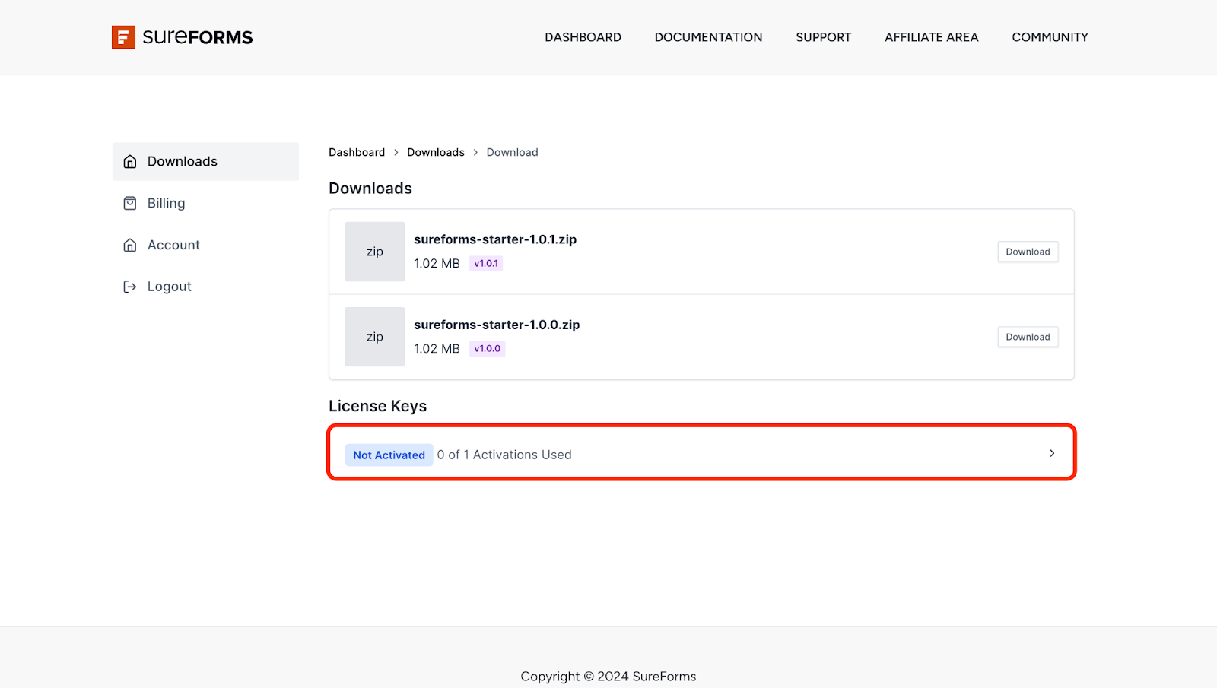The height and width of the screenshot is (688, 1217).
Task: Click zip thumbnail for sureforms-starter-1.0.1
Action: (375, 252)
